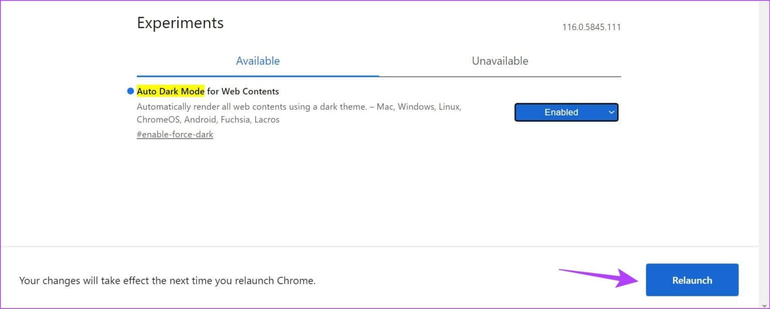This screenshot has height=309, width=770.
Task: Click the vertical scrollbar on the right edge
Action: click(764, 125)
